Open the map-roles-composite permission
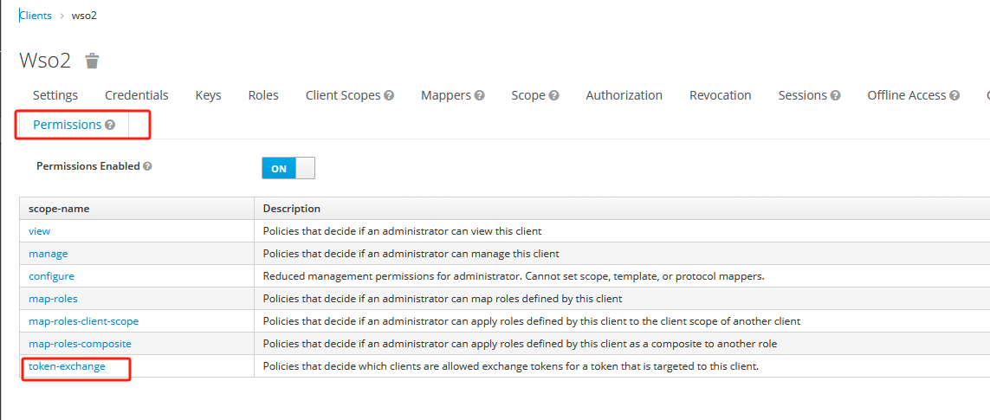Viewport: 990px width, 420px height. [x=80, y=344]
